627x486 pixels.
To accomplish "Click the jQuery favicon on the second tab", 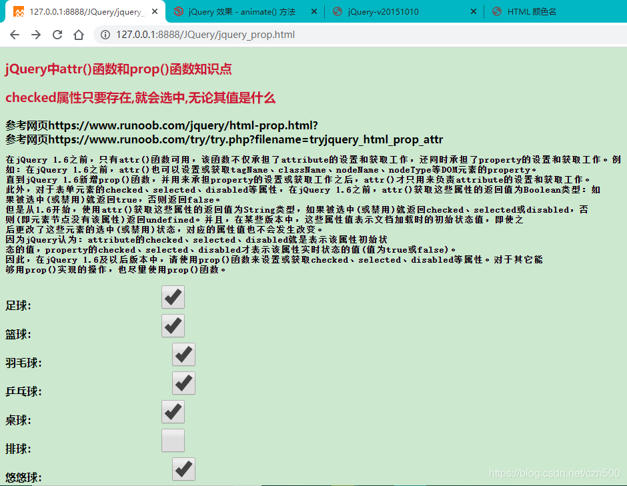I will click(179, 11).
